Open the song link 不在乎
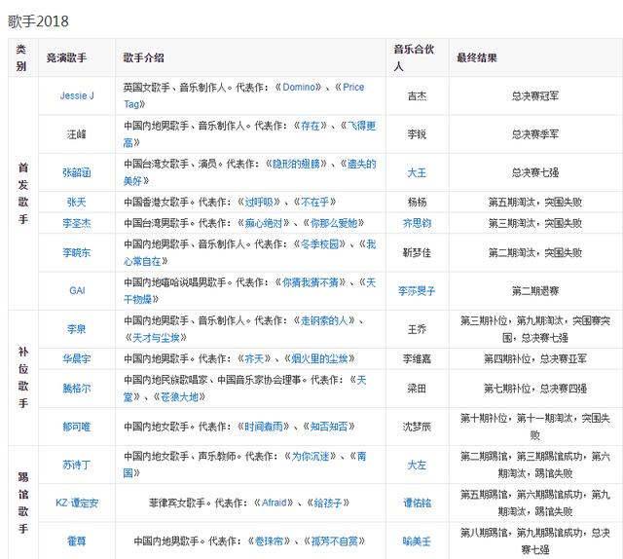Screen dimensions: 623x559 [315, 202]
